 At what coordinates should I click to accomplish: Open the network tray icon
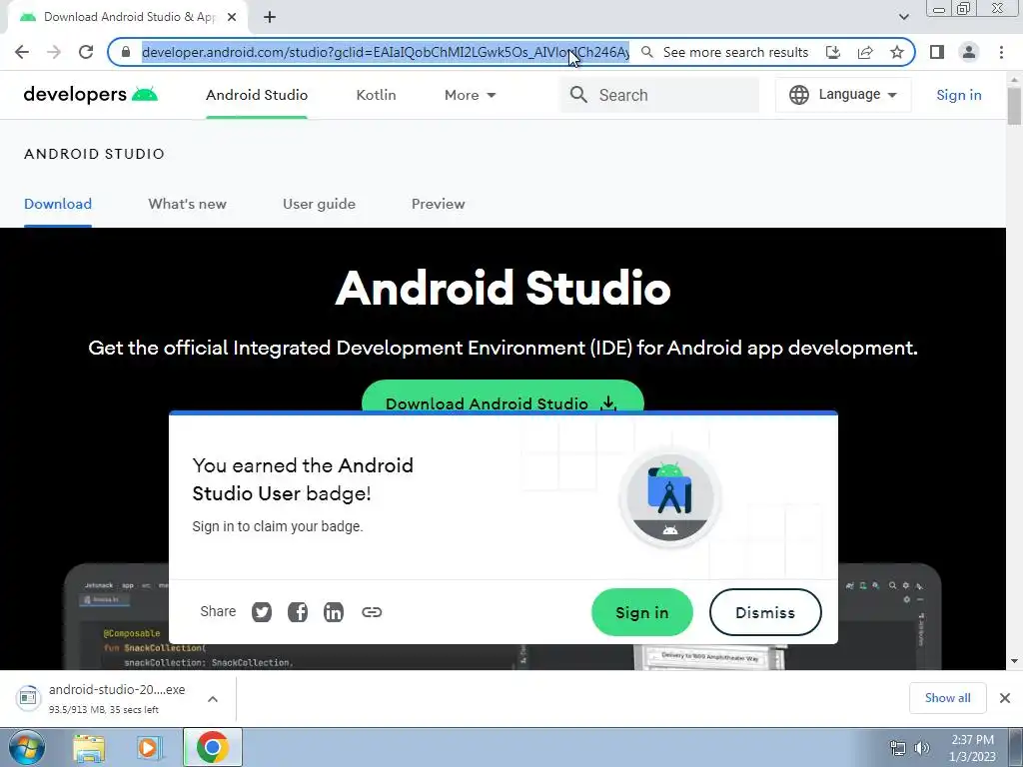898,748
